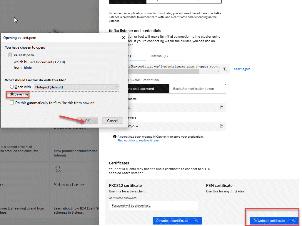Open 'Find out how to retrieve it later' link

tap(139, 141)
